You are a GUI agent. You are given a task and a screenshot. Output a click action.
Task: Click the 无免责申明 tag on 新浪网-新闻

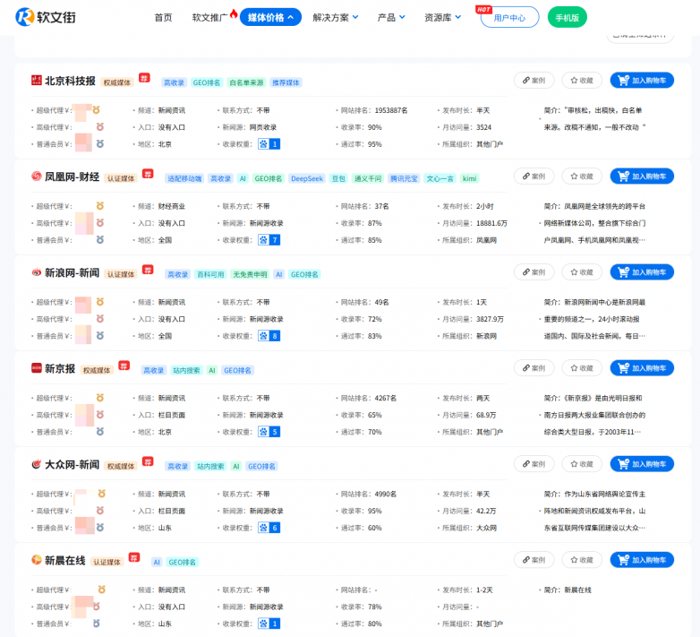tap(250, 274)
